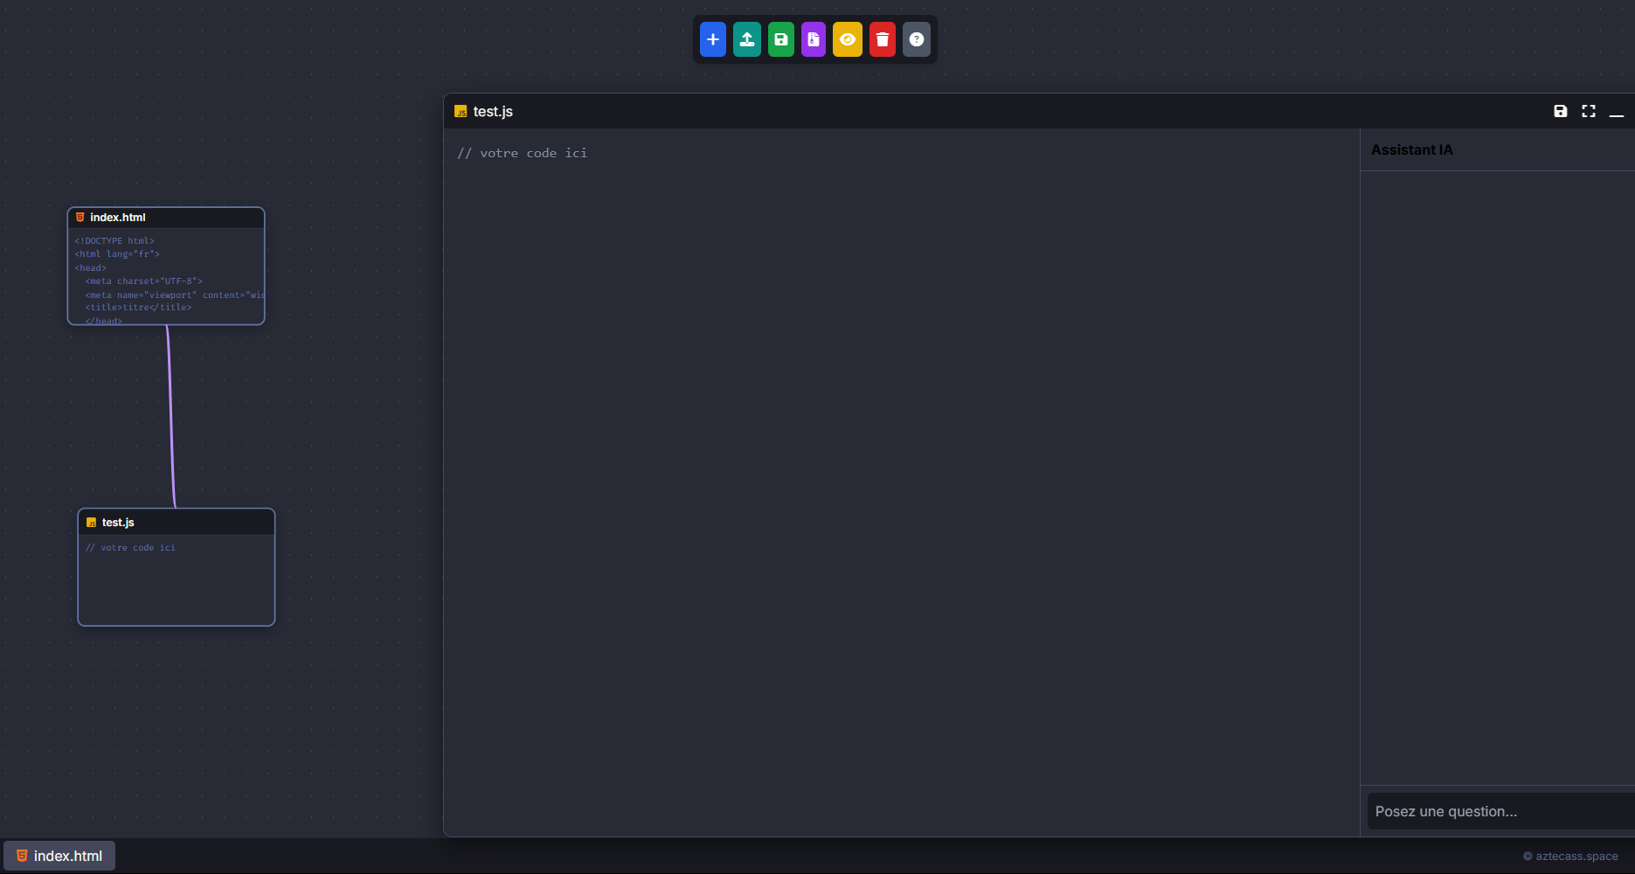1635x874 pixels.
Task: Toggle fullscreen for the test.js editor
Action: coord(1588,111)
